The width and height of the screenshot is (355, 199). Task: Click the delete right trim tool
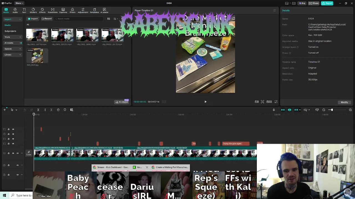point(51,110)
